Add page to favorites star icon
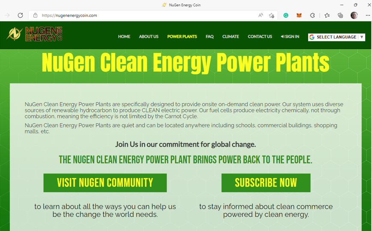 tap(271, 15)
